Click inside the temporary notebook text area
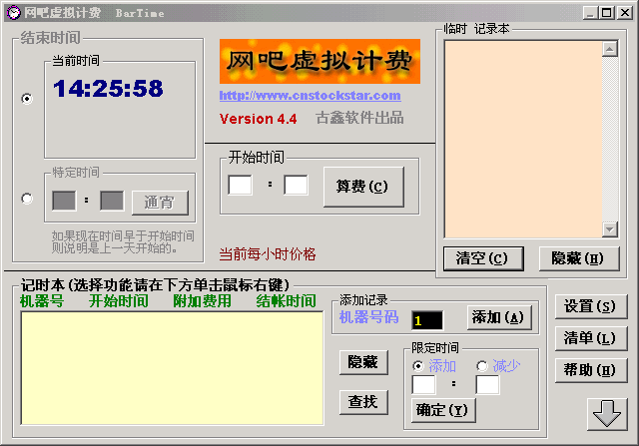The width and height of the screenshot is (639, 446). [523, 140]
